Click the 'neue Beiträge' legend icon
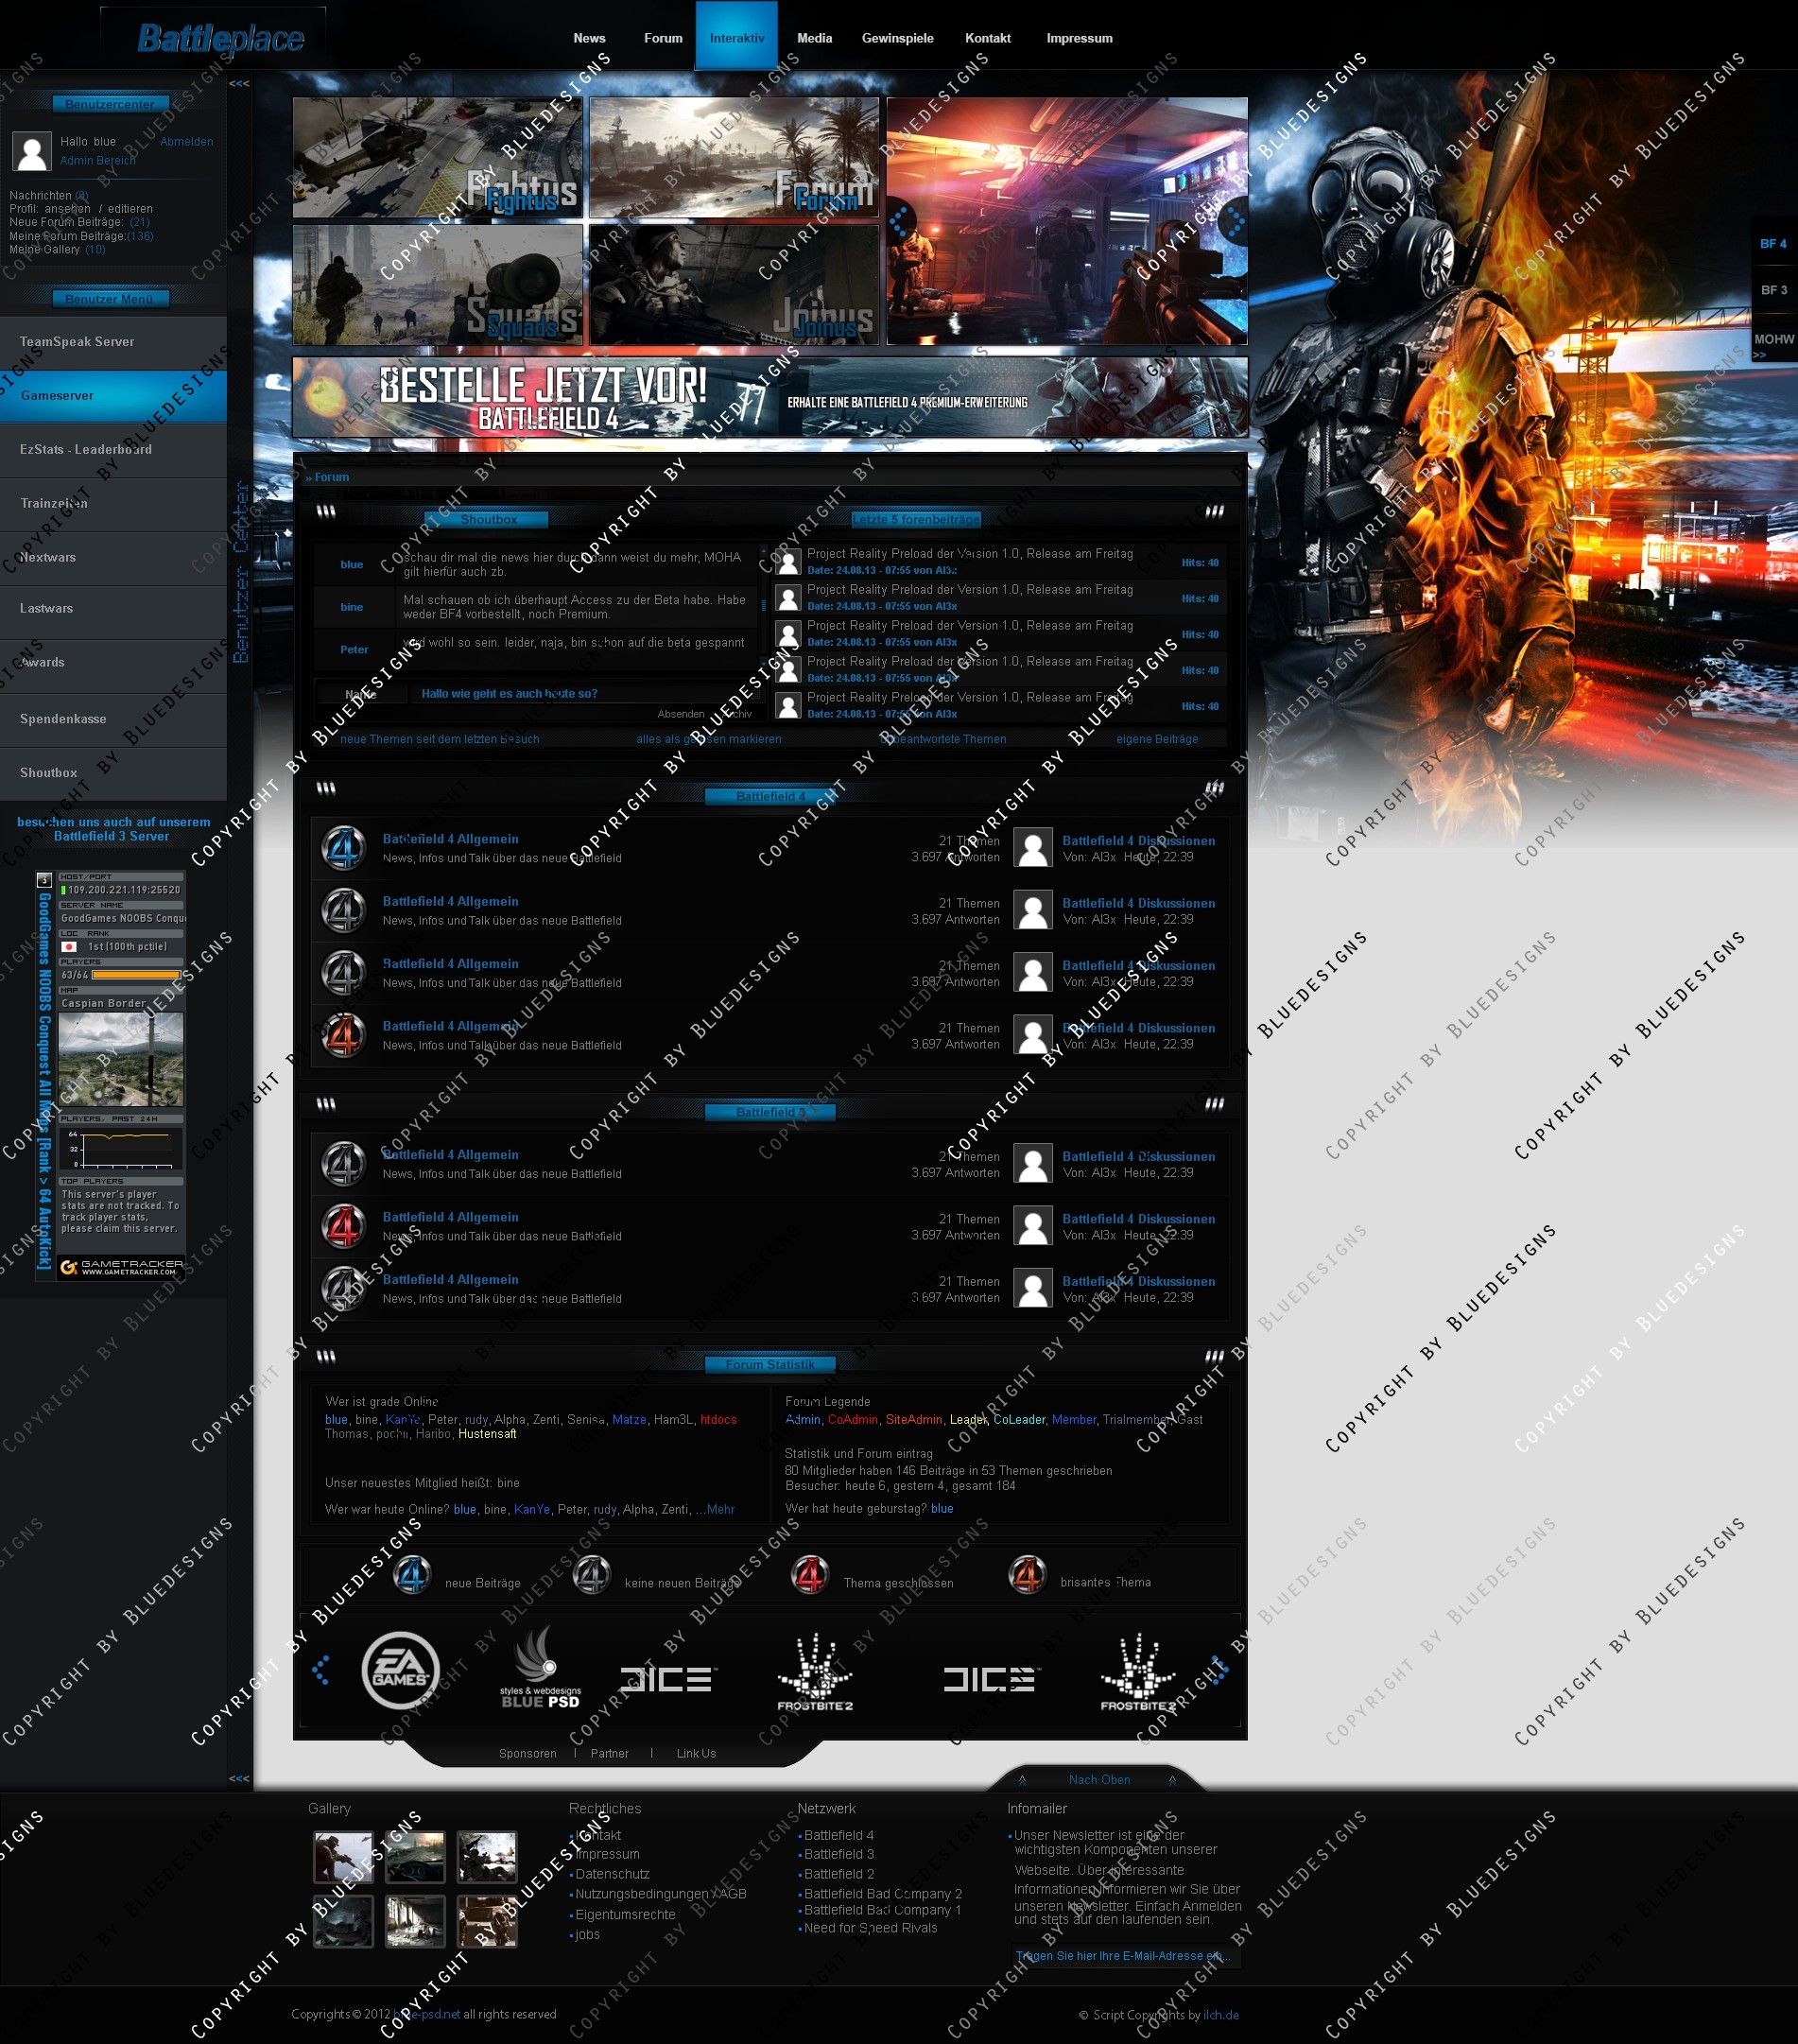Viewport: 1798px width, 2044px height. 411,1573
